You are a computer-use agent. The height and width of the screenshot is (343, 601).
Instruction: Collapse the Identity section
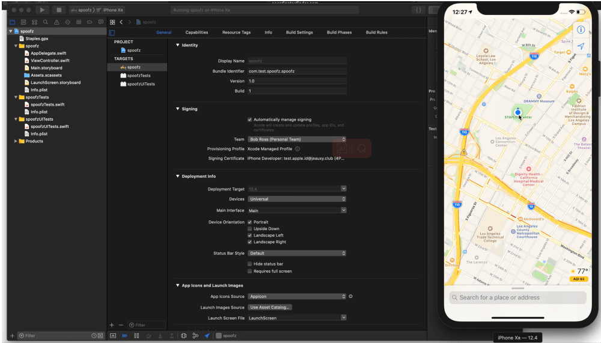point(177,45)
